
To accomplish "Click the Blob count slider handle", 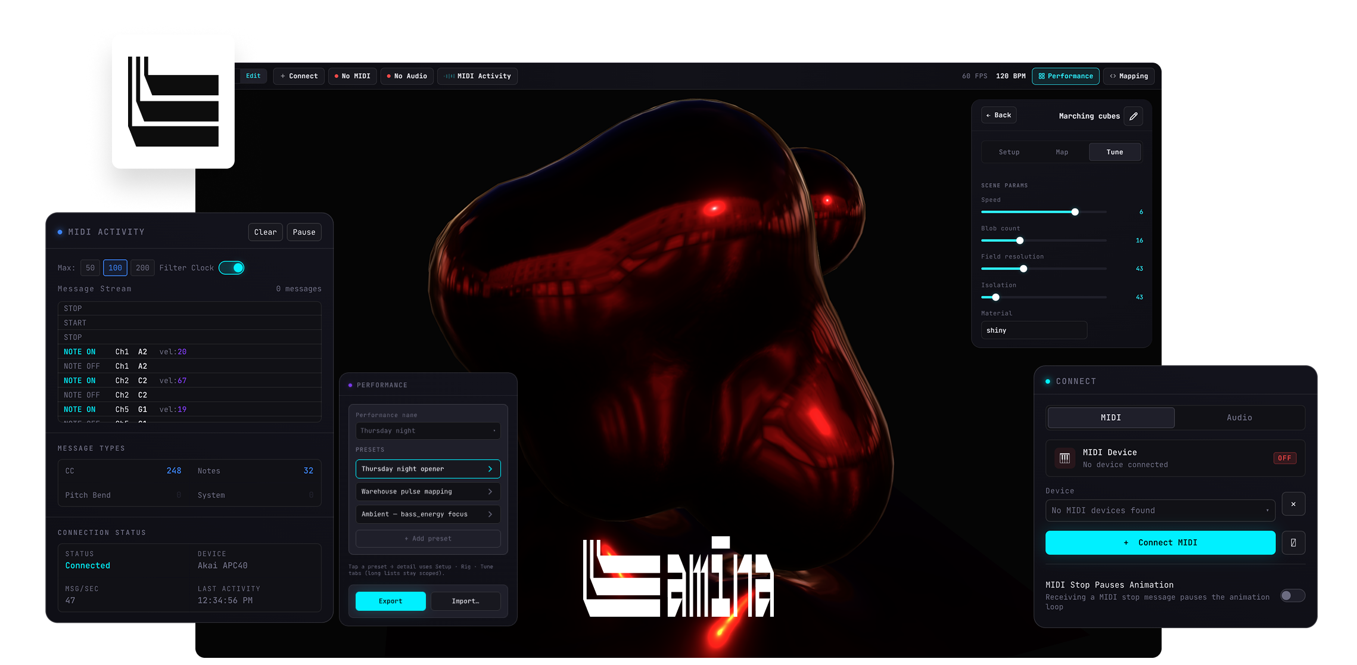I will click(1020, 241).
